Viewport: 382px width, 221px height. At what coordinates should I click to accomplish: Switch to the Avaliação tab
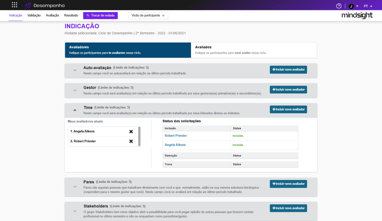(x=52, y=16)
